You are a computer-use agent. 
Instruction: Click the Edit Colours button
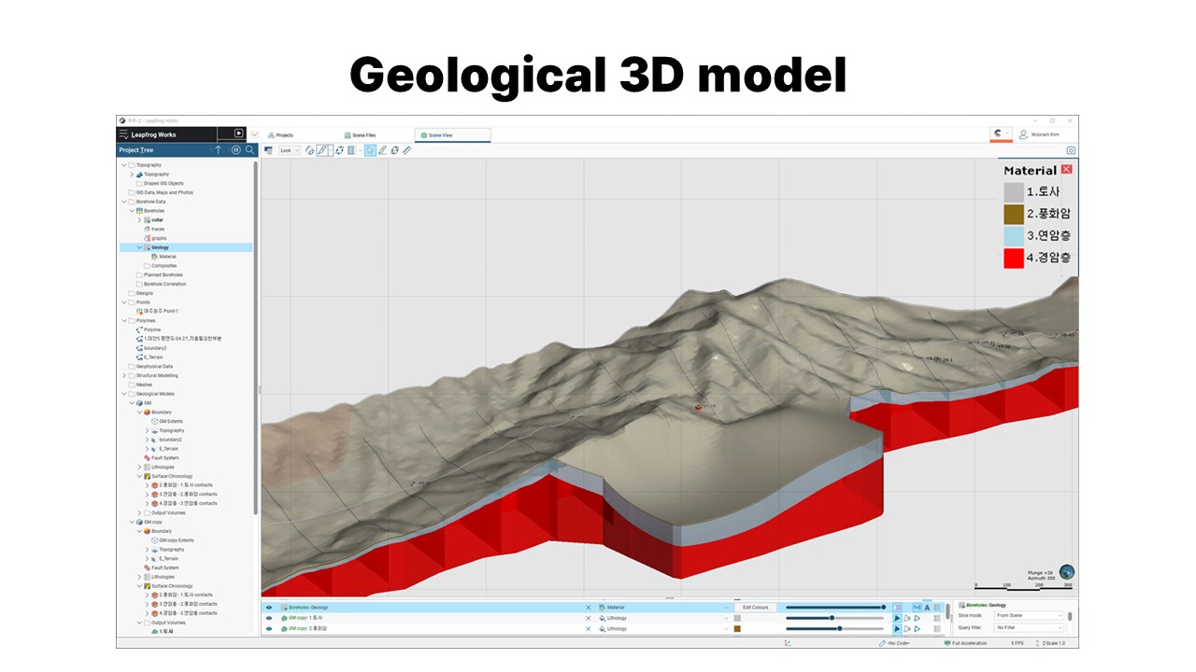click(x=755, y=608)
